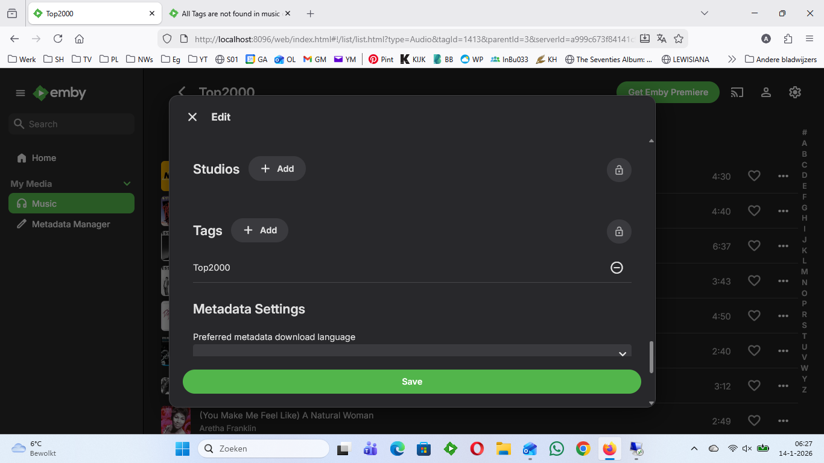The image size is (824, 463).
Task: Click the Edit dialog vertical scrollbar thumb
Action: 651,357
